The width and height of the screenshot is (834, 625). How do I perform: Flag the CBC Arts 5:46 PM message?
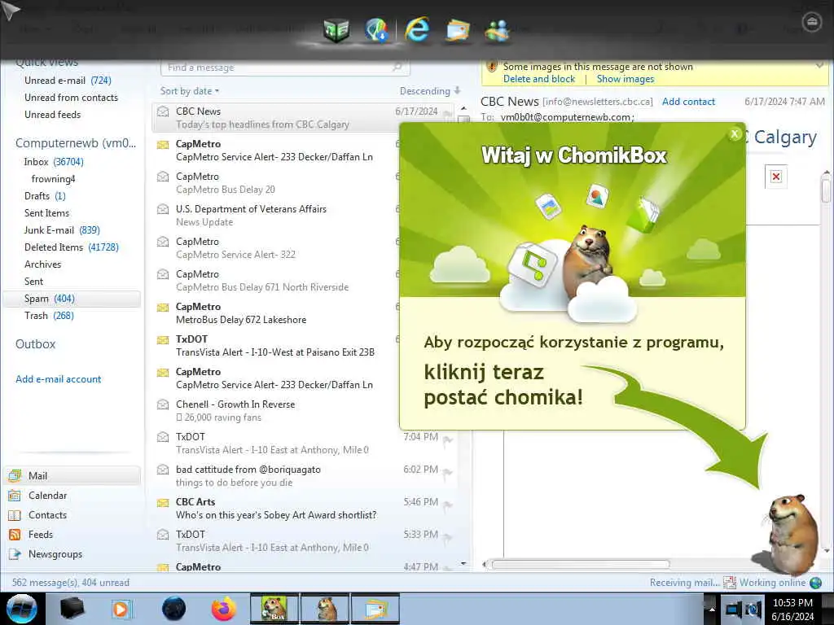tap(448, 505)
